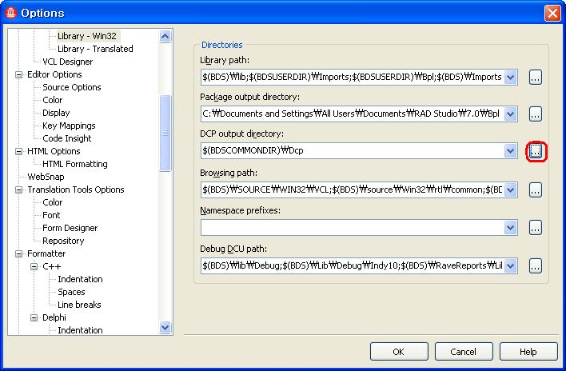
Task: Expand the Library path dropdown
Action: click(x=510, y=78)
